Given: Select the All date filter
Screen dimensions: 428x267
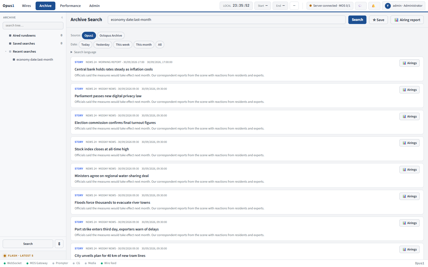Looking at the screenshot, I should [160, 45].
